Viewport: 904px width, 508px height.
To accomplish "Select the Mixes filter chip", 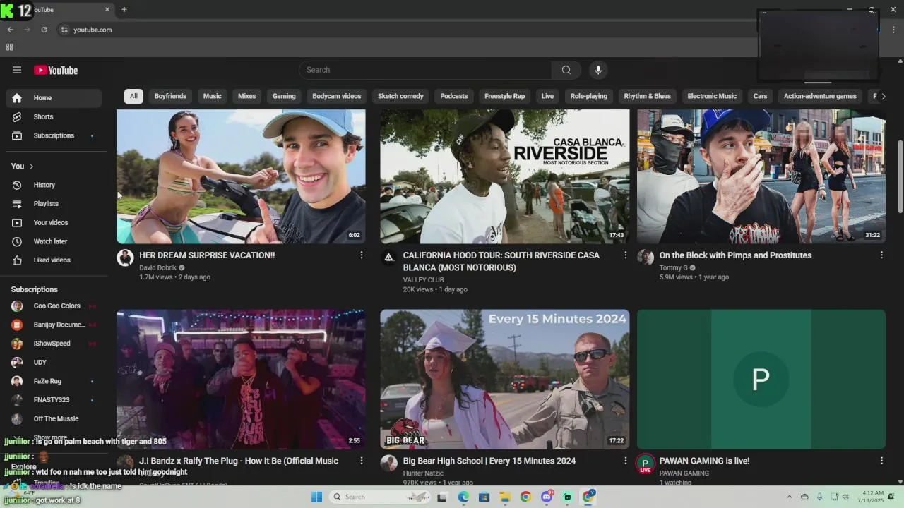I will pos(246,96).
